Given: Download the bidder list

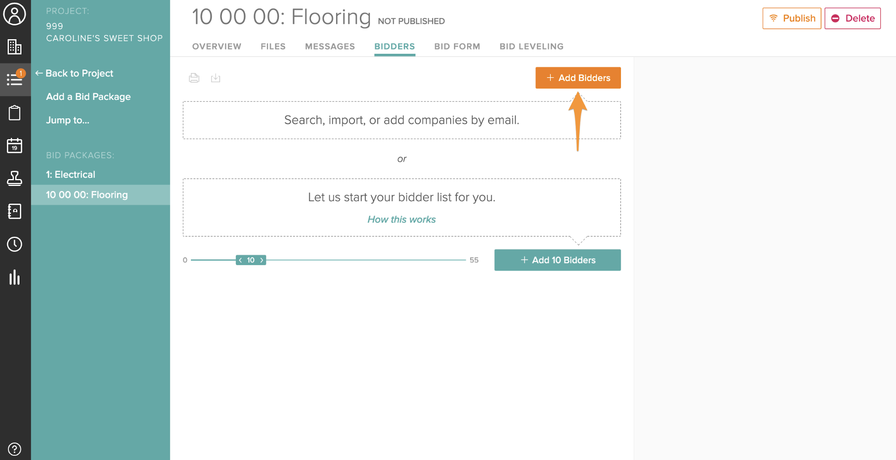Looking at the screenshot, I should tap(216, 78).
